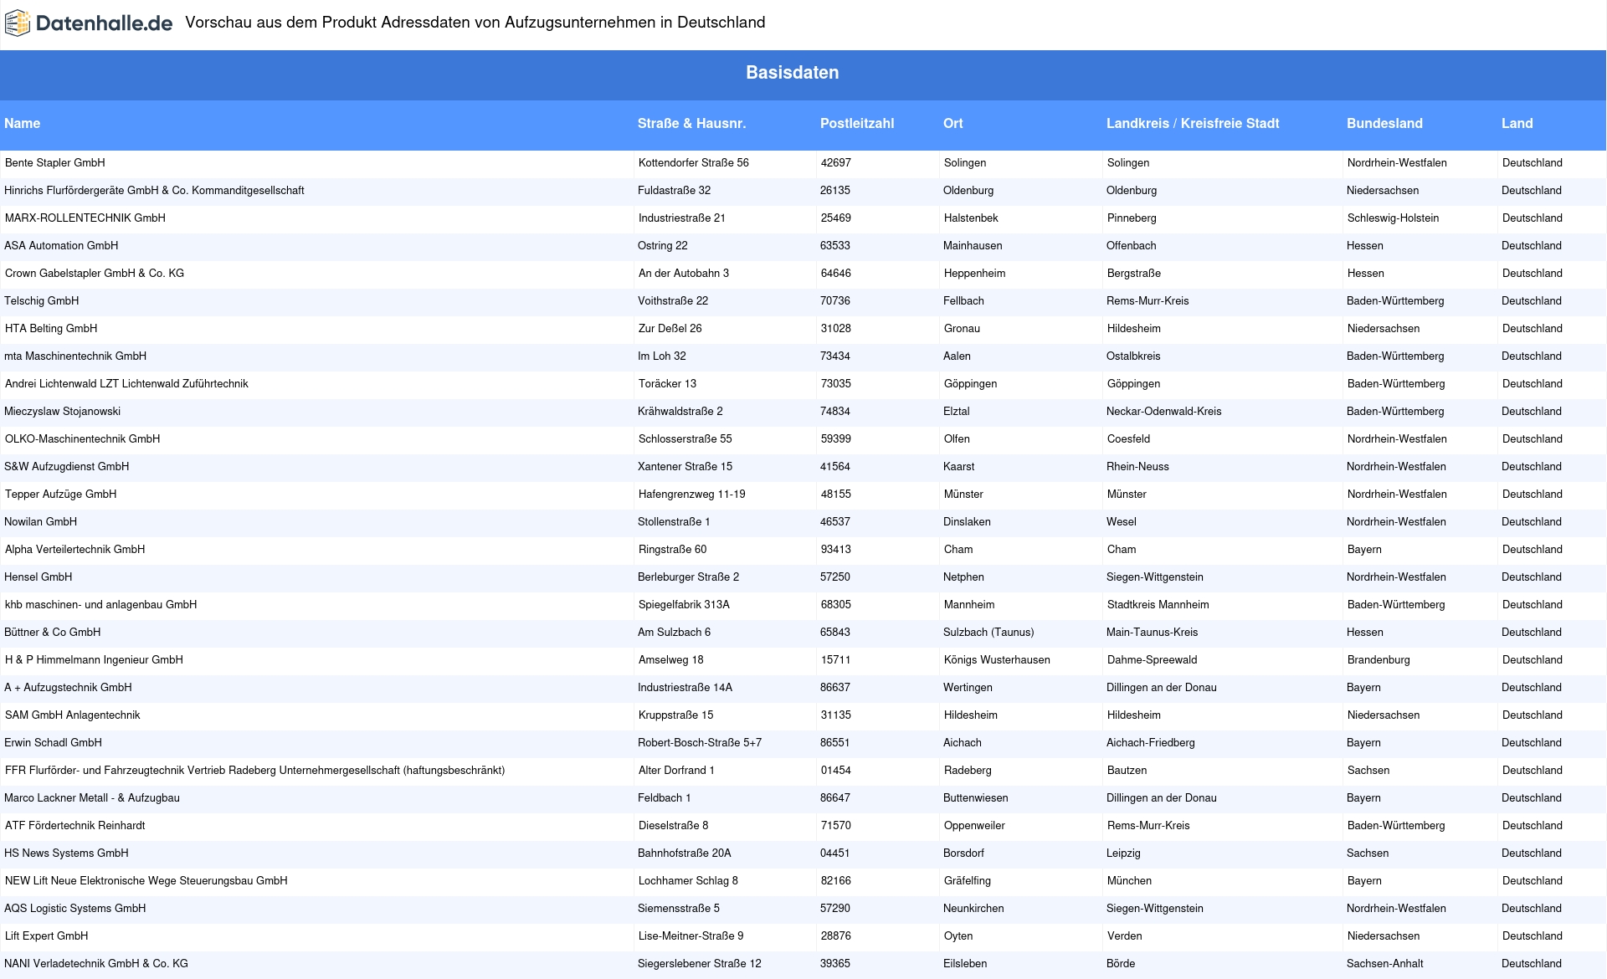Click khb maschinen- und anlagenbau GmbH
1607x979 pixels.
100,605
